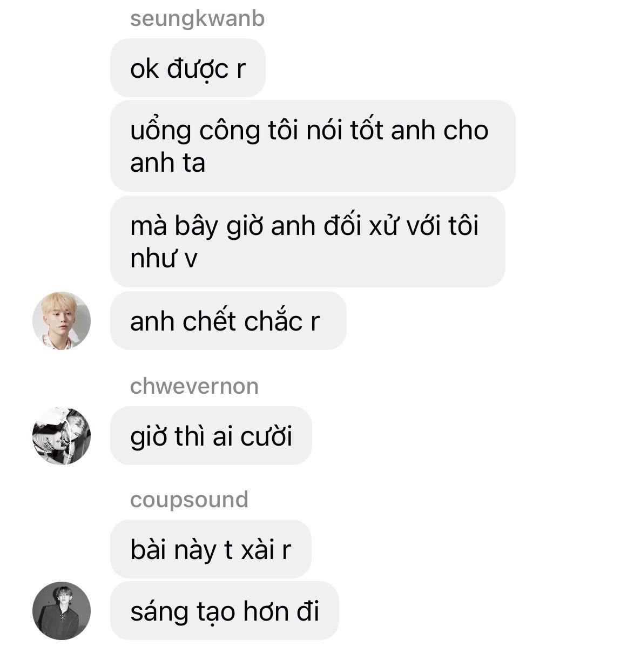This screenshot has width=634, height=653.
Task: Tap the coupsound sender name
Action: 189,500
